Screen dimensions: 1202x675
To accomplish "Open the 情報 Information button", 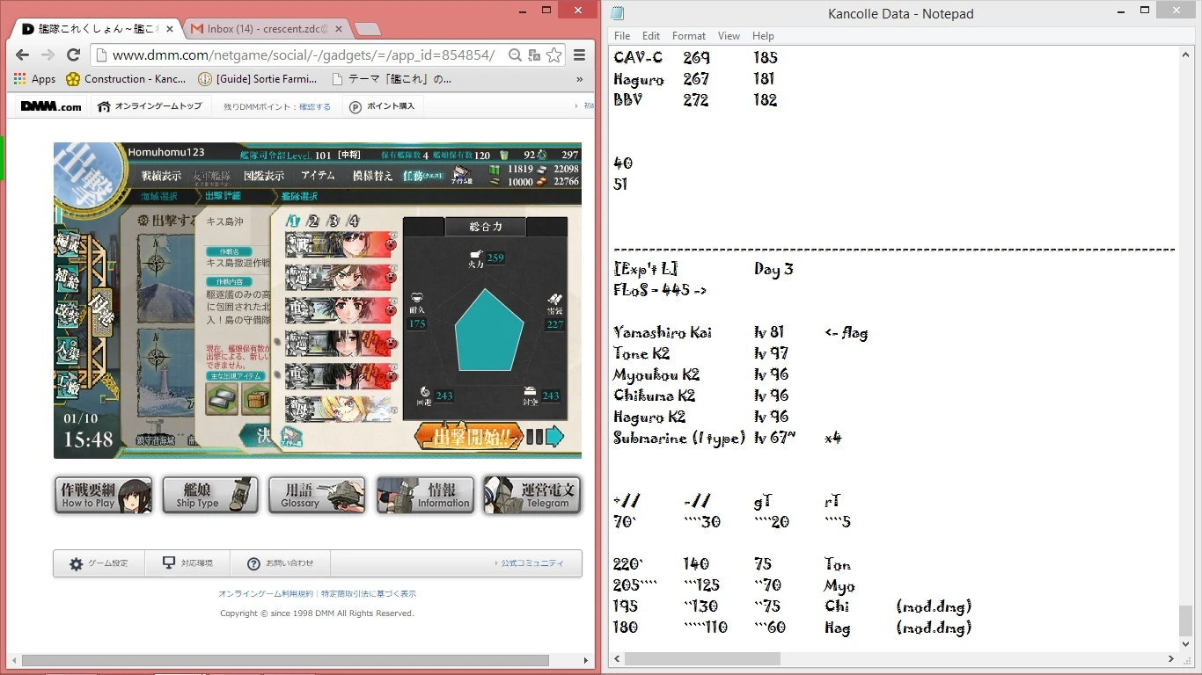I will coord(425,496).
